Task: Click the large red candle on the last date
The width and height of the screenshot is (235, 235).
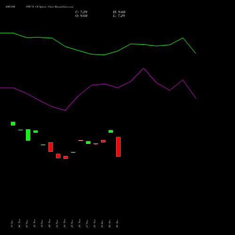Action: [118, 147]
